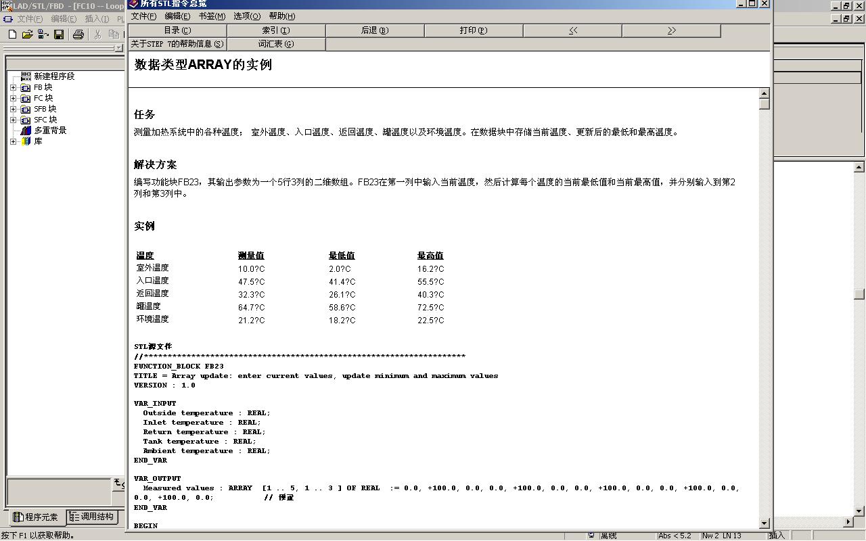The height and width of the screenshot is (541, 866).
Task: Click the Print icon in LAD/STL/FBD toolbar
Action: pyautogui.click(x=78, y=34)
